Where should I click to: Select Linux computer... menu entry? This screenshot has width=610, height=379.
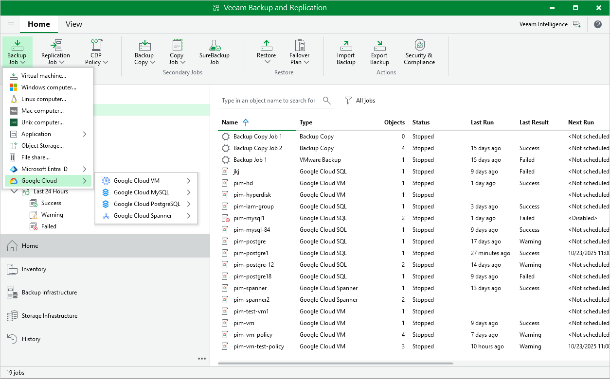coord(48,99)
